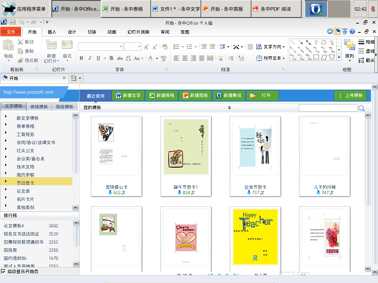
Task: Open the 端午节贺卡1 template thumbnail
Action: pos(186,156)
